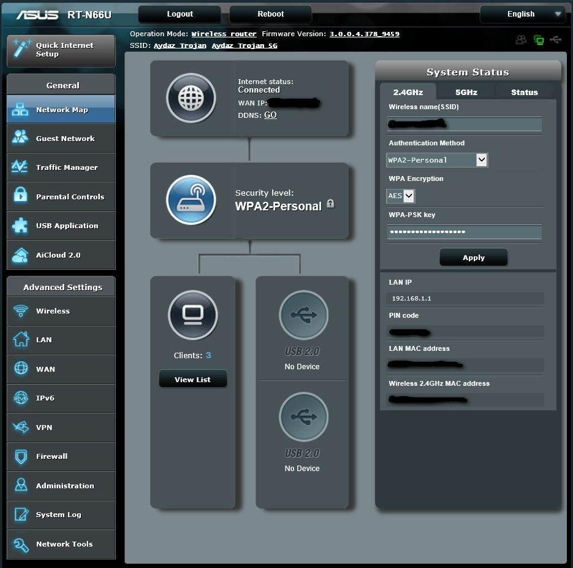Image resolution: width=573 pixels, height=568 pixels.
Task: Click the WAN globe icon in sidebar
Action: (21, 368)
